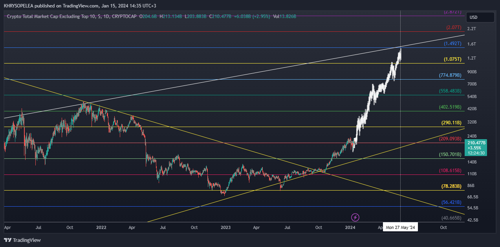Select the (774.879B) price level label
This screenshot has height=247, width=500.
click(x=450, y=75)
